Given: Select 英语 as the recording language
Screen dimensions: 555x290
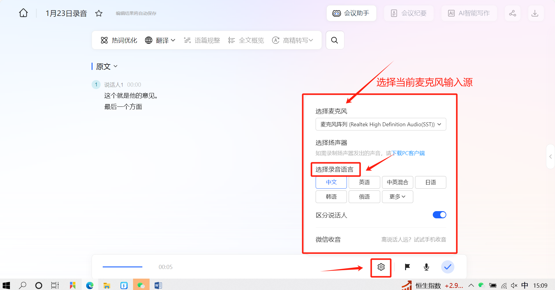Looking at the screenshot, I should click(x=364, y=182).
